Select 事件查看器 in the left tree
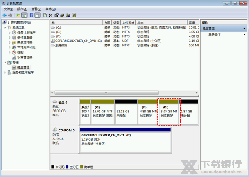 coord(24,37)
